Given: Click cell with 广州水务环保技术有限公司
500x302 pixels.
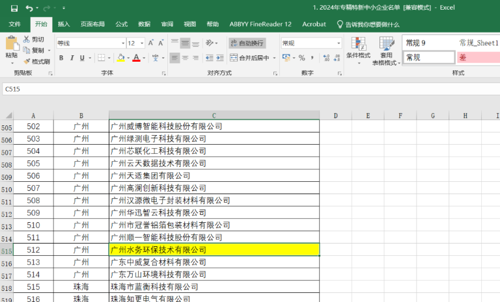Looking at the screenshot, I should pyautogui.click(x=214, y=250).
